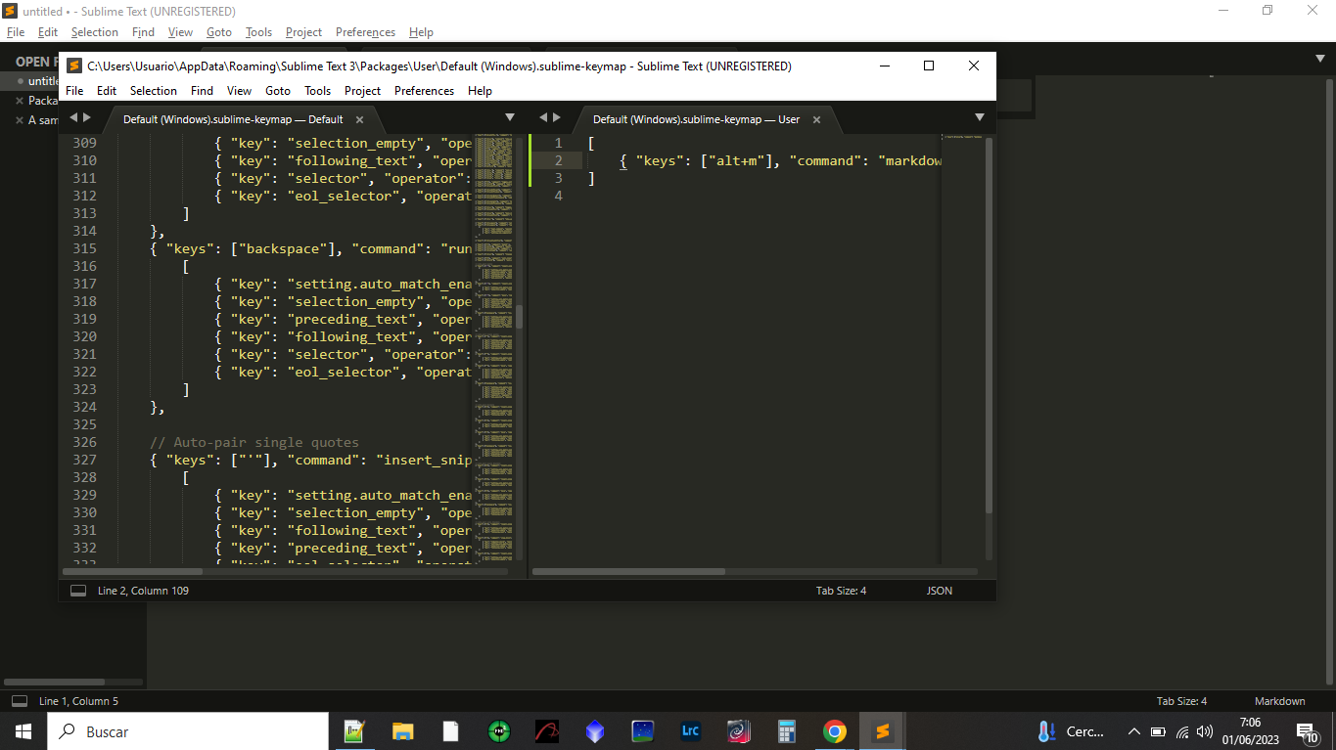Click Markdown syntax in the background window status bar
This screenshot has height=750, width=1336.
(x=1279, y=701)
